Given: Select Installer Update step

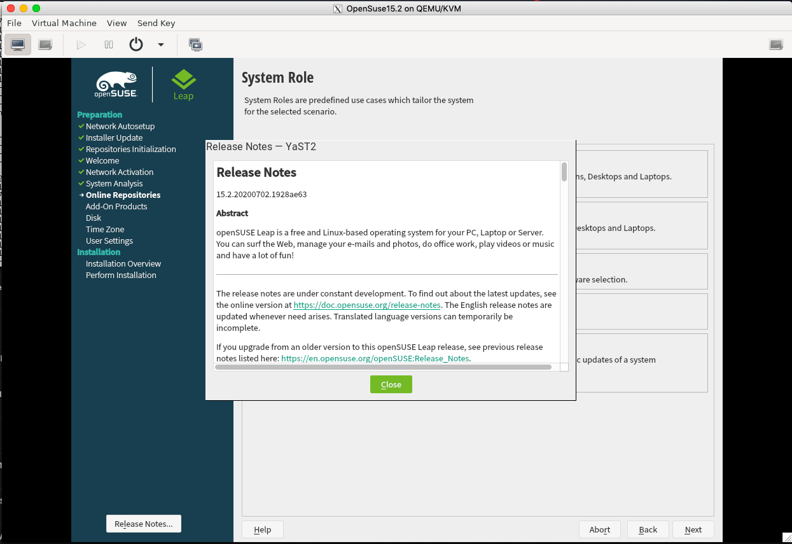Looking at the screenshot, I should pos(115,137).
